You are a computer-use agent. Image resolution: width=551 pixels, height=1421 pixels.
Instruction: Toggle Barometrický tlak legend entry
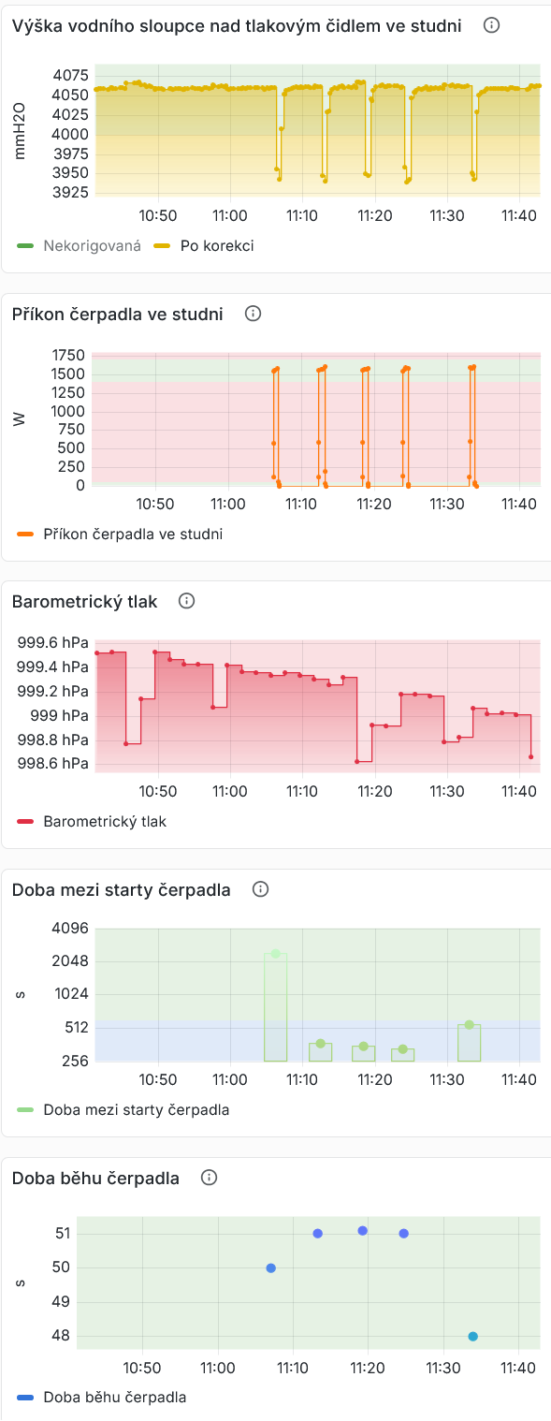click(x=92, y=822)
